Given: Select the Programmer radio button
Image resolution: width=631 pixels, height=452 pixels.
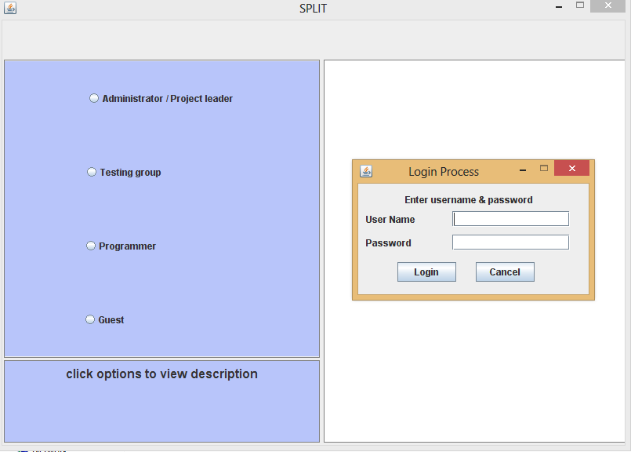Looking at the screenshot, I should (x=90, y=246).
